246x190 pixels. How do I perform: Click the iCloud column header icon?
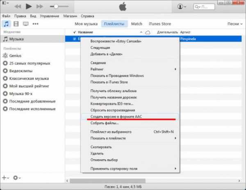(148, 32)
